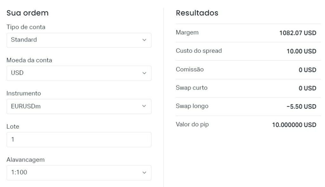This screenshot has width=325, height=187.
Task: Click the chevron arrow beside EURUSDm
Action: pos(144,106)
